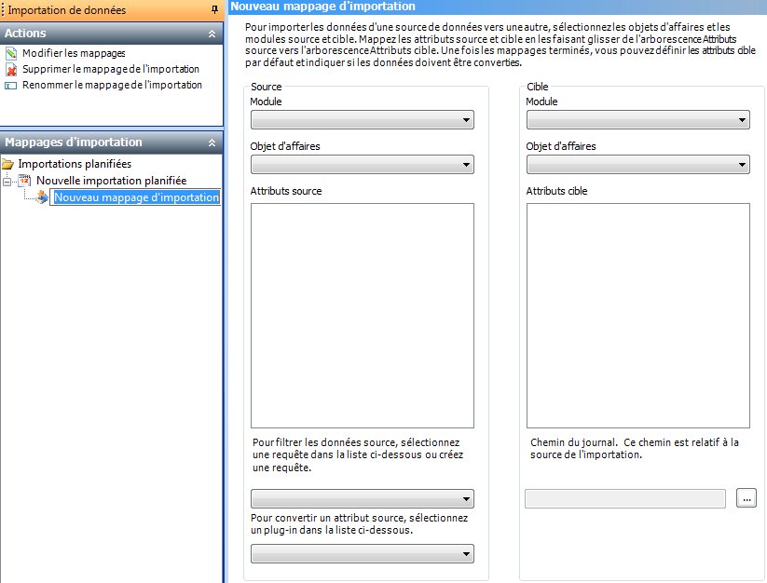
Task: Click the Nouvelle importation planifiée calendar icon
Action: pos(25,181)
